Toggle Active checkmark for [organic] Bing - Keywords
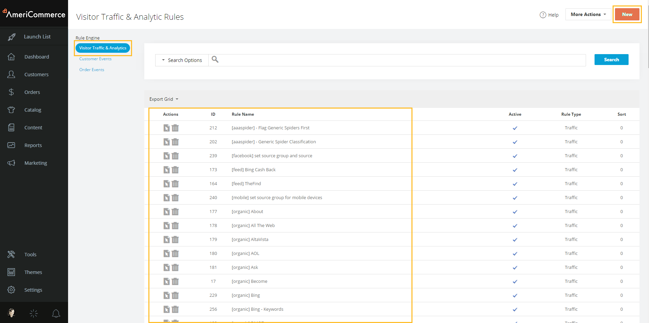649x323 pixels. pyautogui.click(x=515, y=309)
